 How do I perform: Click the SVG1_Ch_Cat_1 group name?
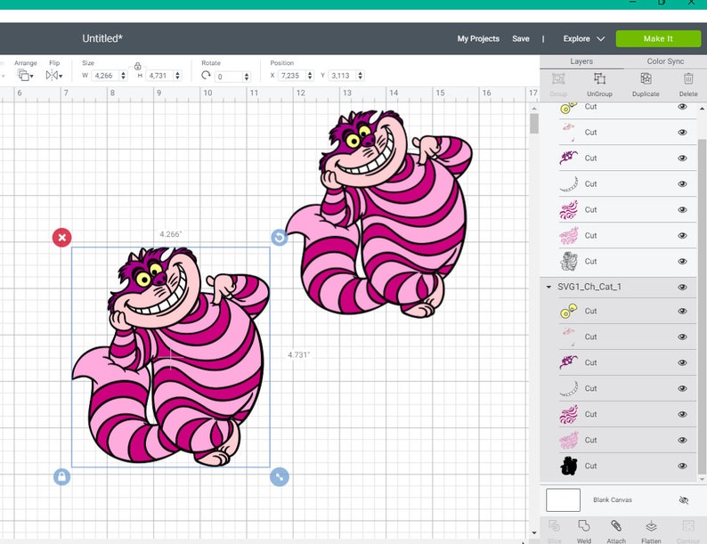point(589,287)
